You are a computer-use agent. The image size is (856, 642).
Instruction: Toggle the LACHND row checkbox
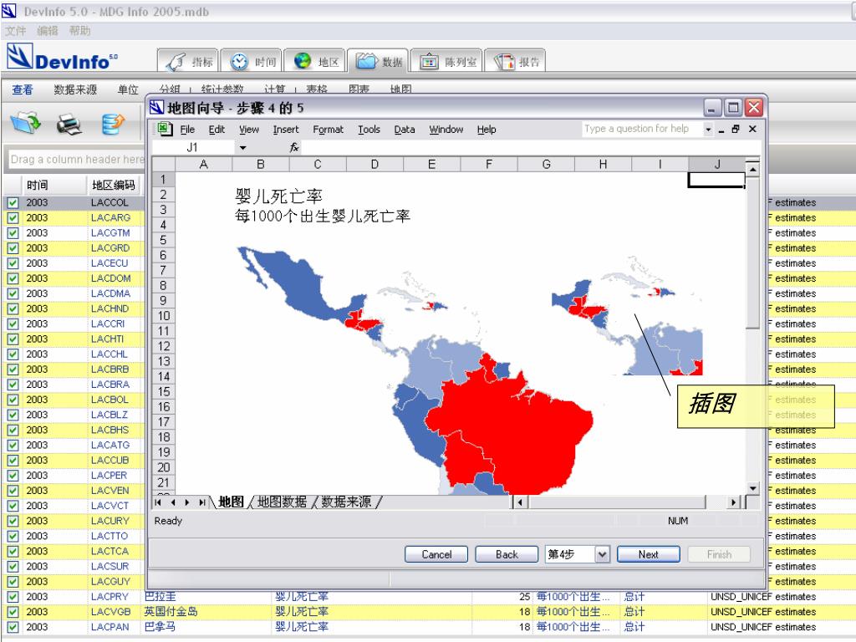point(13,309)
